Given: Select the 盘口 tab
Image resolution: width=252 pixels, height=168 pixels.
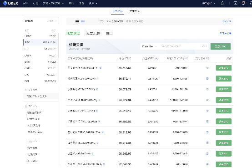Looking at the screenshot, I should click(109, 34).
